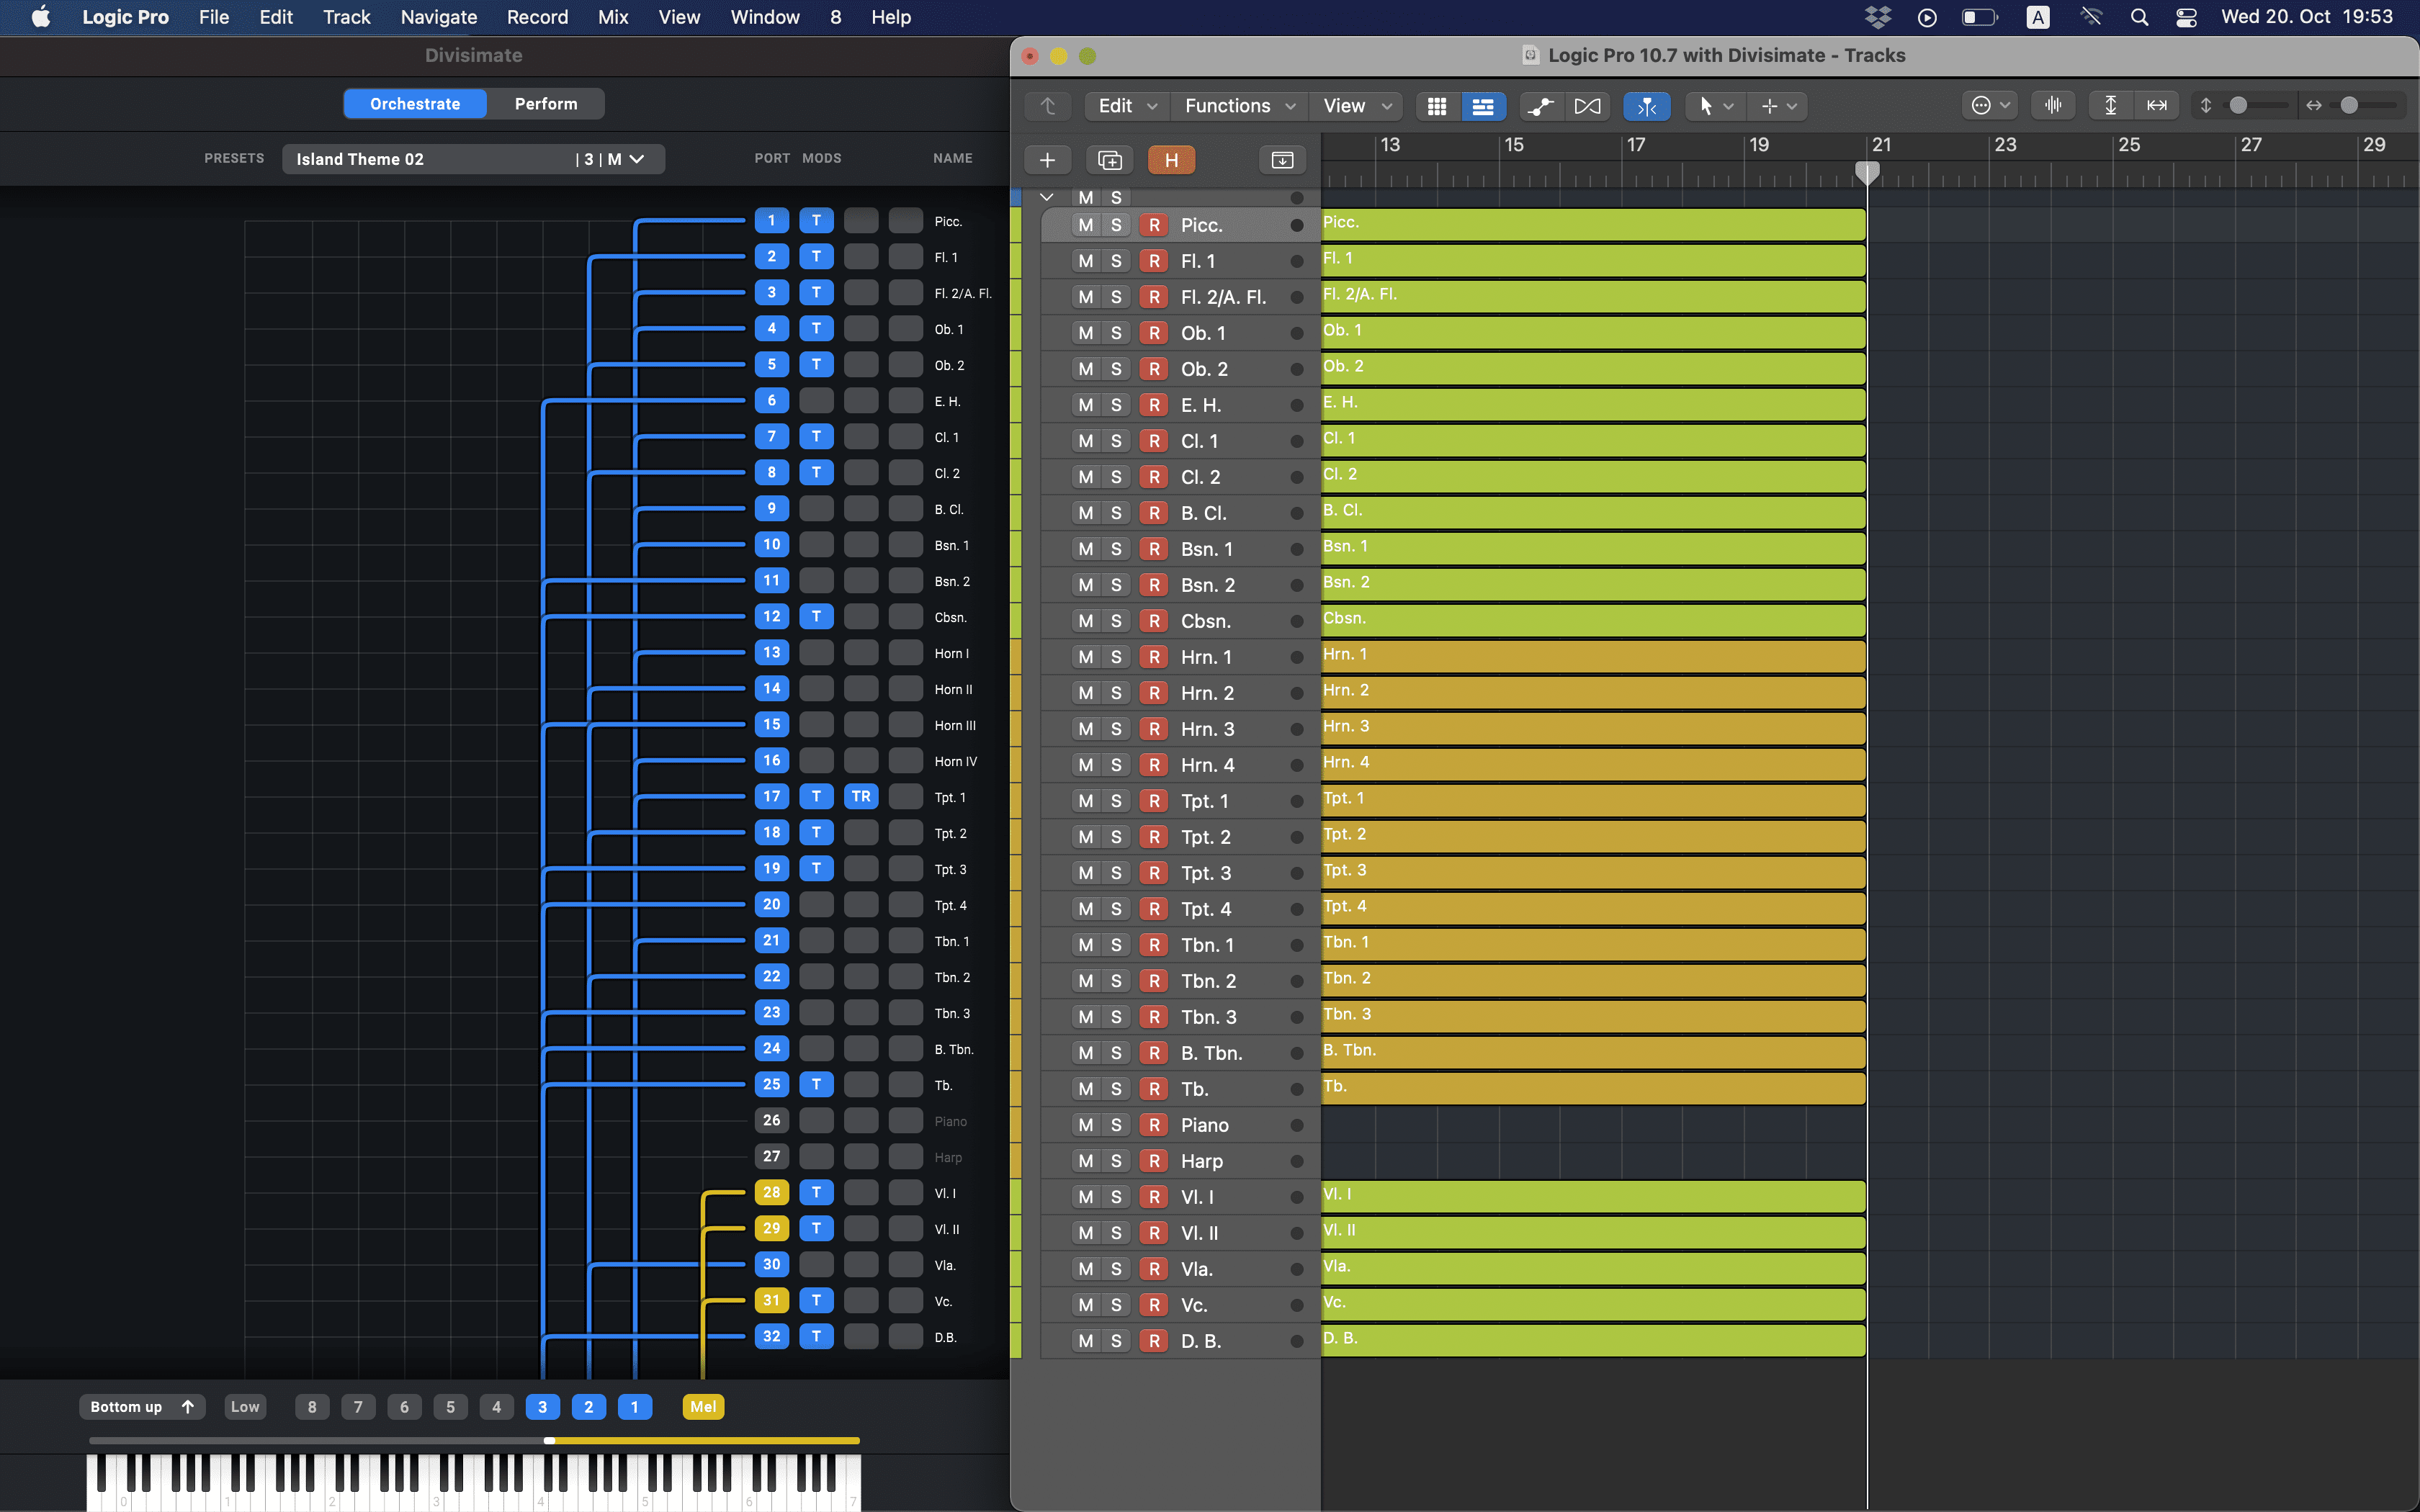Open the command-click tool menu
Image resolution: width=2420 pixels, height=1512 pixels.
(x=1778, y=106)
